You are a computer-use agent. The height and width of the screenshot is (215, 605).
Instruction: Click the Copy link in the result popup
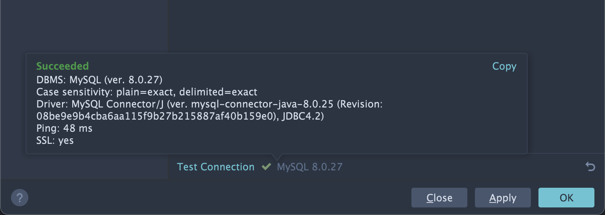[504, 66]
